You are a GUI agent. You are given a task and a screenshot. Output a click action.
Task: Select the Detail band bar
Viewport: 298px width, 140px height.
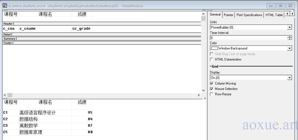[x=102, y=35]
